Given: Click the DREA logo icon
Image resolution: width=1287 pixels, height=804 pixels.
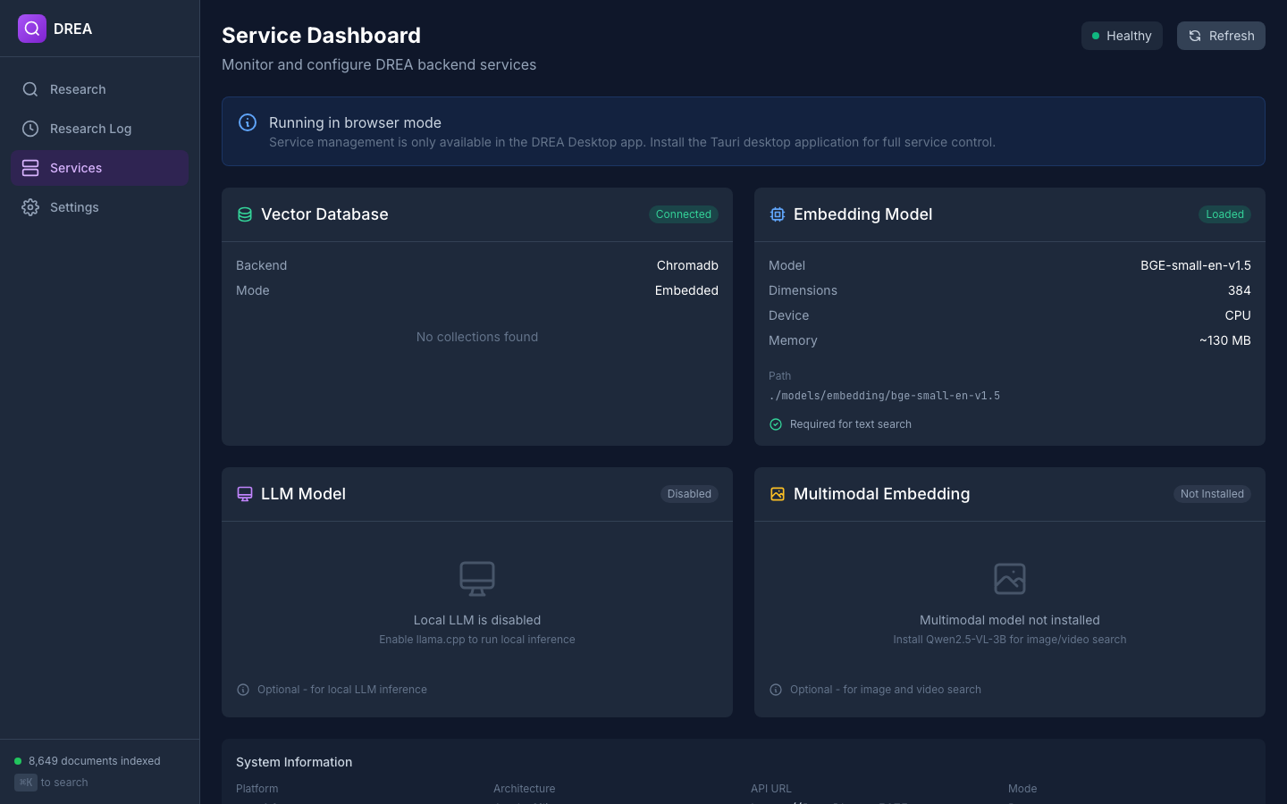Looking at the screenshot, I should (x=31, y=28).
